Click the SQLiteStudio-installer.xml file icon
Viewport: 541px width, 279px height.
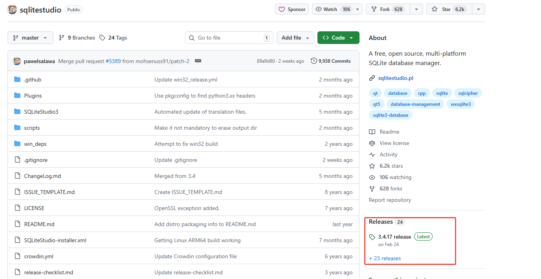[x=17, y=240]
